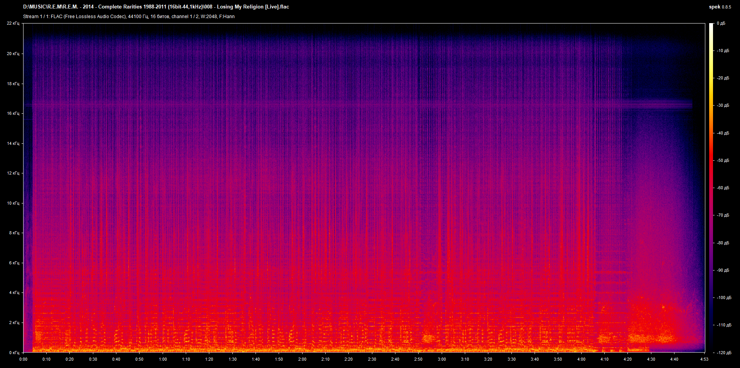Click the -80 дБ scale label
The width and height of the screenshot is (740, 368).
723,243
